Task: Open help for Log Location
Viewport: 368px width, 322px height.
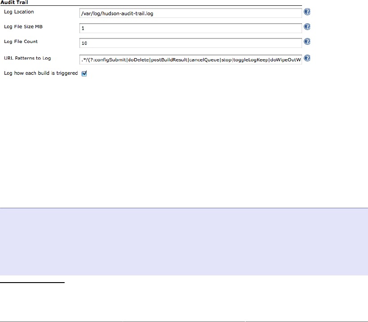Action: pos(307,12)
